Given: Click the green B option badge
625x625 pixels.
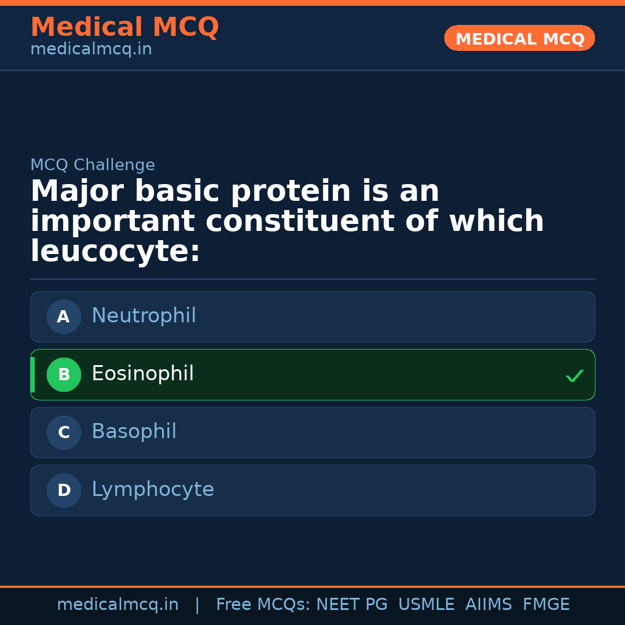Looking at the screenshot, I should pyautogui.click(x=64, y=374).
